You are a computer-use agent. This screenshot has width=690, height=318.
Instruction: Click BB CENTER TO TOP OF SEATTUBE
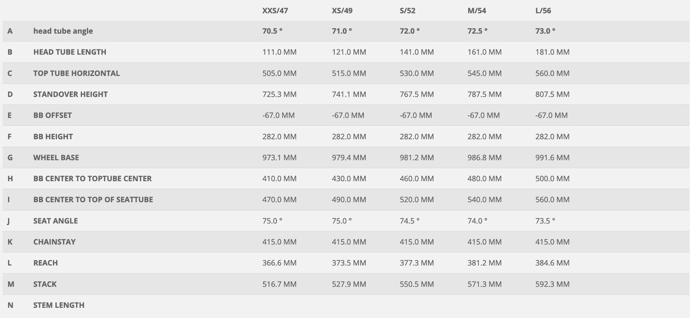[x=93, y=200]
